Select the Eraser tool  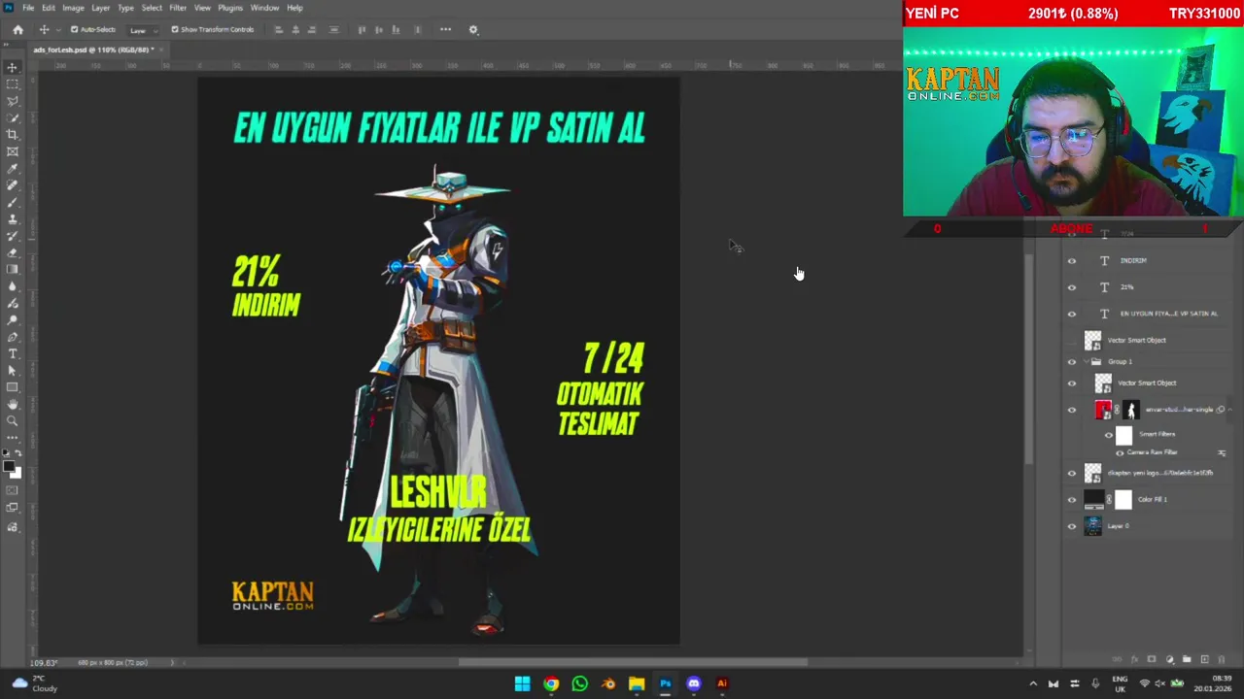(13, 252)
